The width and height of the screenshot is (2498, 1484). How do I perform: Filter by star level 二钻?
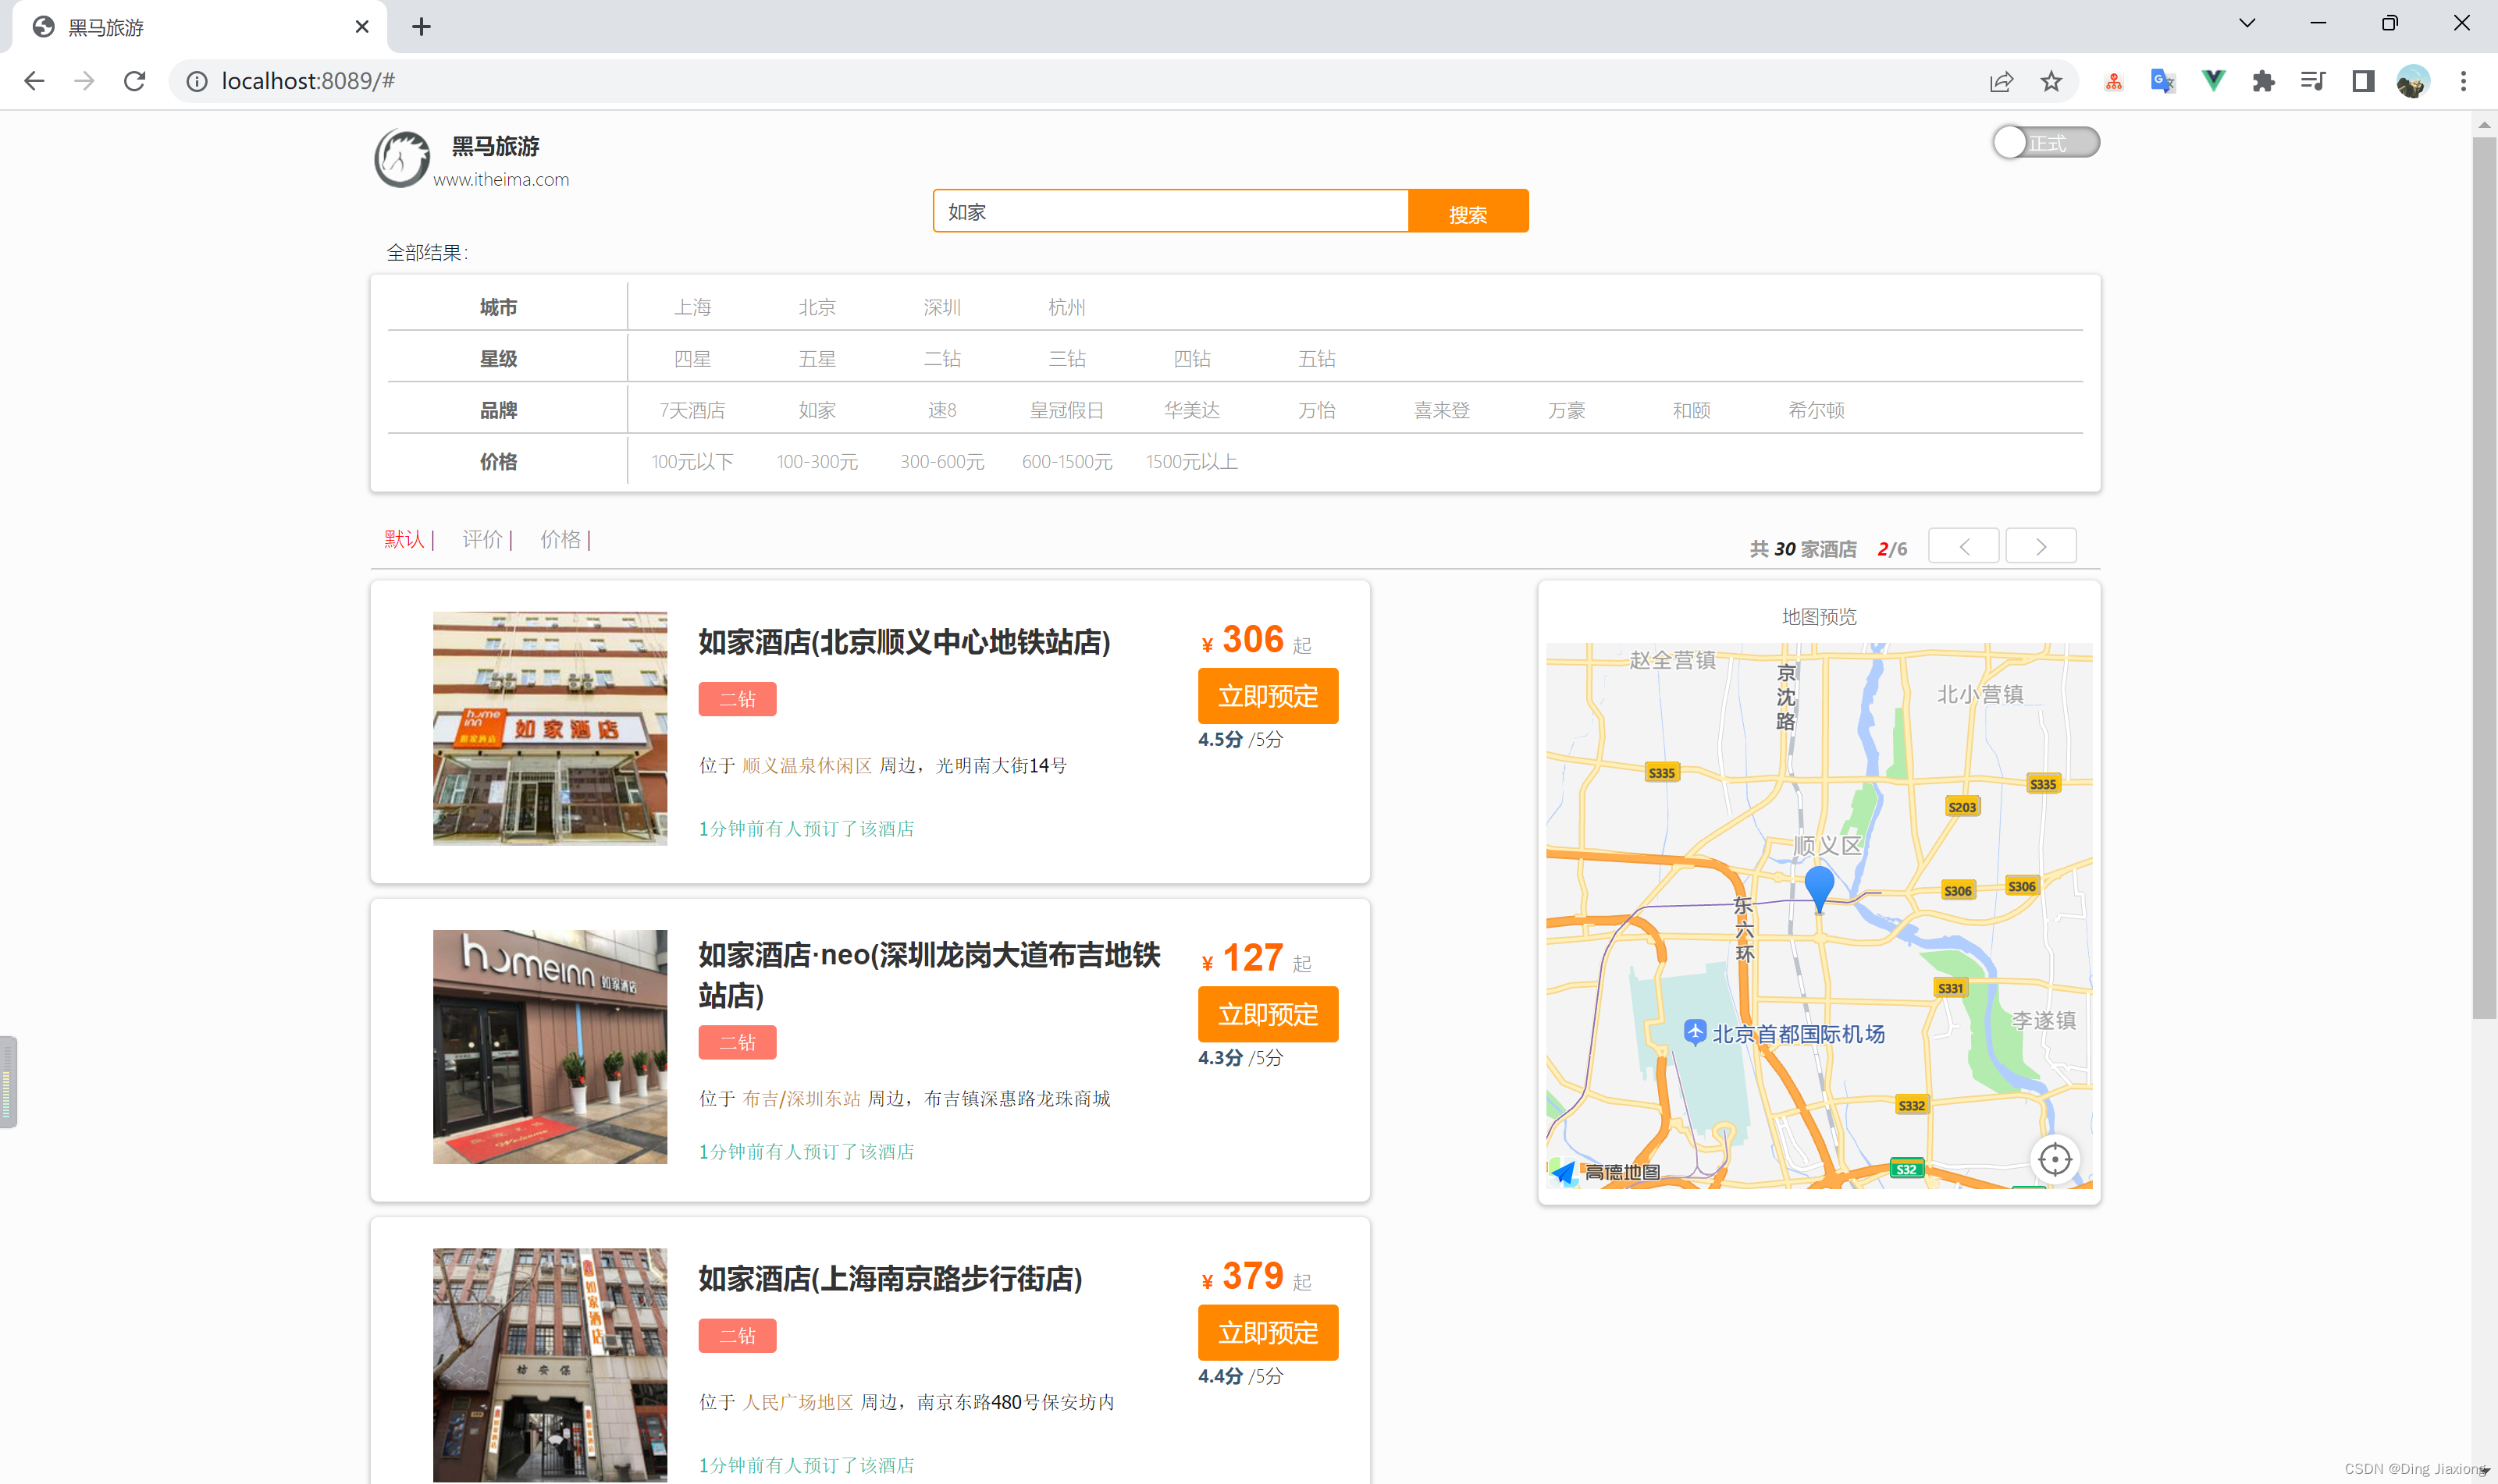(x=942, y=359)
